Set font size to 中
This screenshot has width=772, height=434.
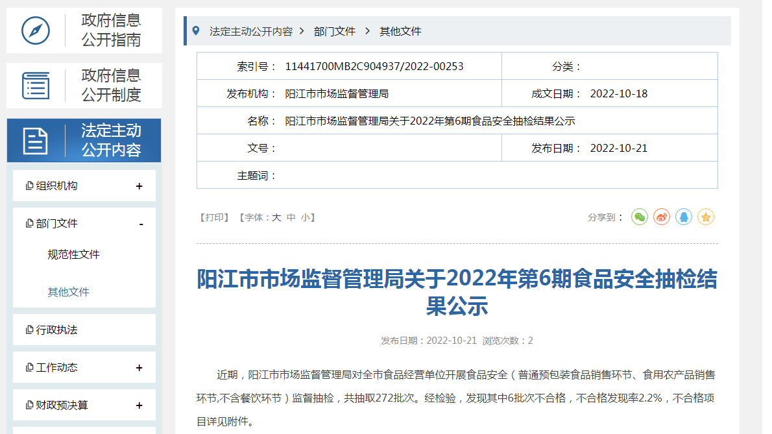click(291, 217)
